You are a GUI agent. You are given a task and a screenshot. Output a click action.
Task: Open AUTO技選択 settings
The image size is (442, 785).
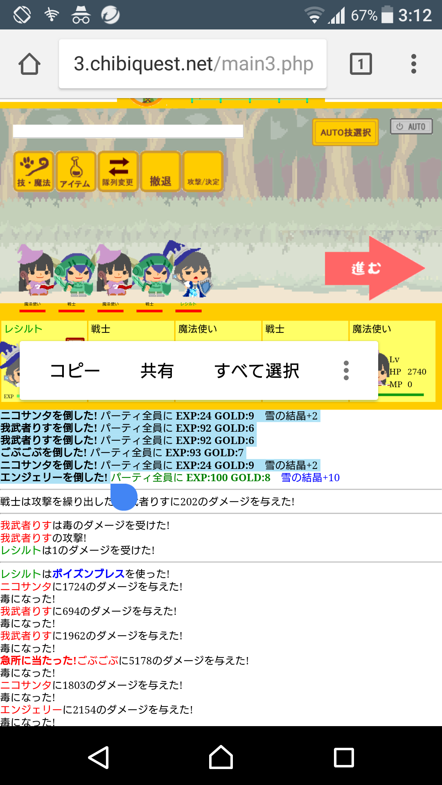(345, 132)
